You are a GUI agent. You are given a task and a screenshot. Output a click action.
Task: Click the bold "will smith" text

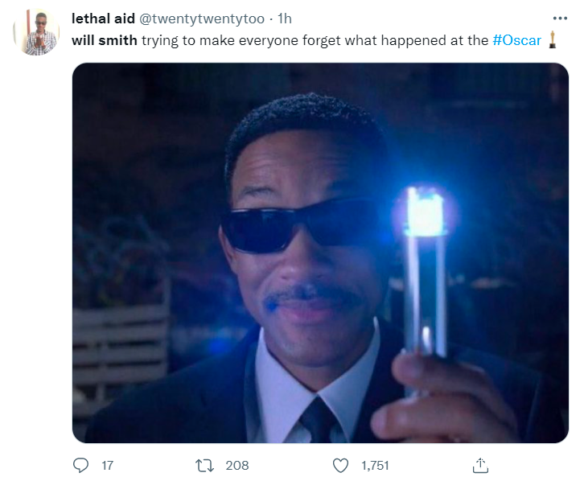coord(104,39)
